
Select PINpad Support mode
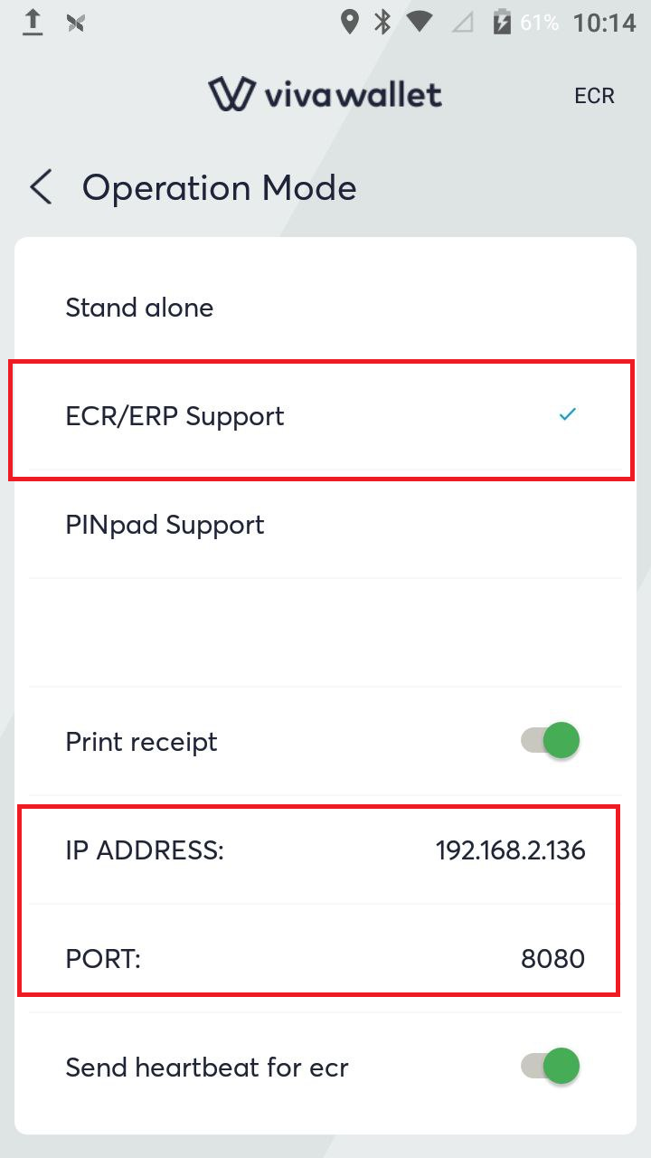point(165,525)
